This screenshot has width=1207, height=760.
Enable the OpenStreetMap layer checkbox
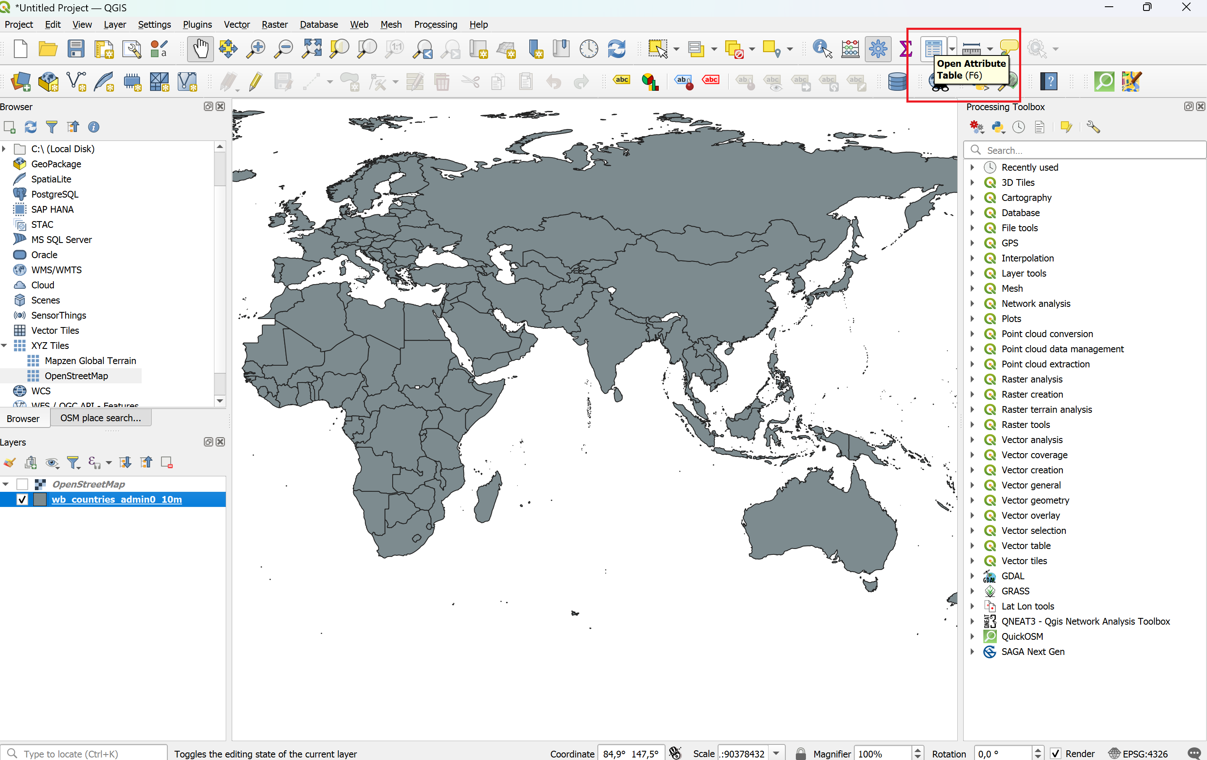22,484
